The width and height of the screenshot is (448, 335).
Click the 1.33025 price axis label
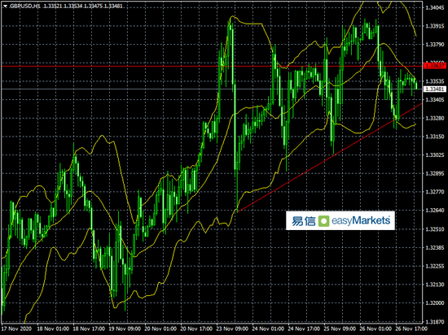click(435, 154)
